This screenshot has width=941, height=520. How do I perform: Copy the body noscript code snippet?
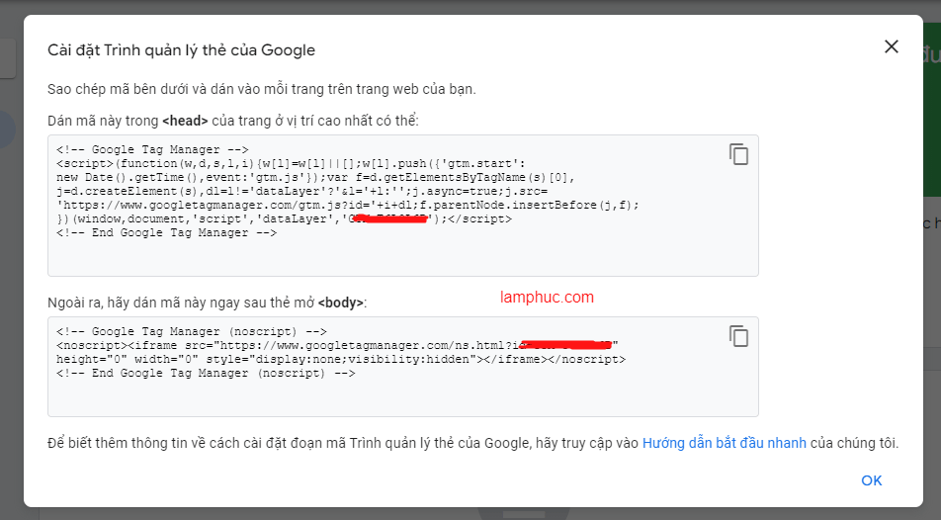pos(738,336)
